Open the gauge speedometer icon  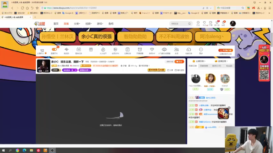click(189, 50)
